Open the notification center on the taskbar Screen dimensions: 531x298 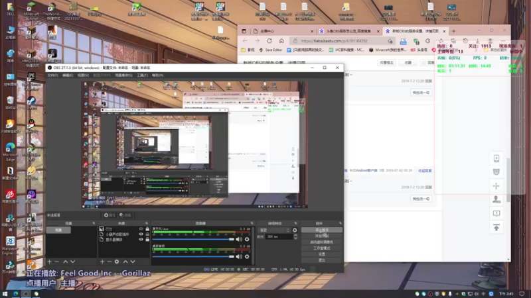pyautogui.click(x=522, y=294)
